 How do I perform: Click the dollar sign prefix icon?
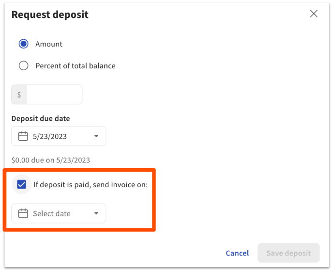(19, 95)
